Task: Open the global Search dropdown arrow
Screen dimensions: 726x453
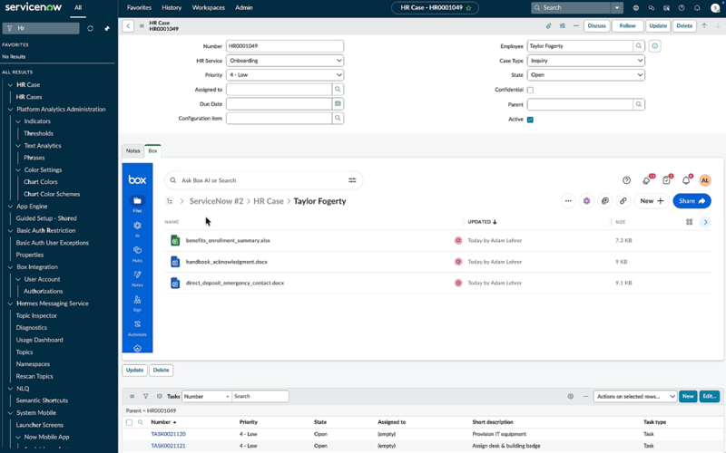Action: click(x=617, y=8)
